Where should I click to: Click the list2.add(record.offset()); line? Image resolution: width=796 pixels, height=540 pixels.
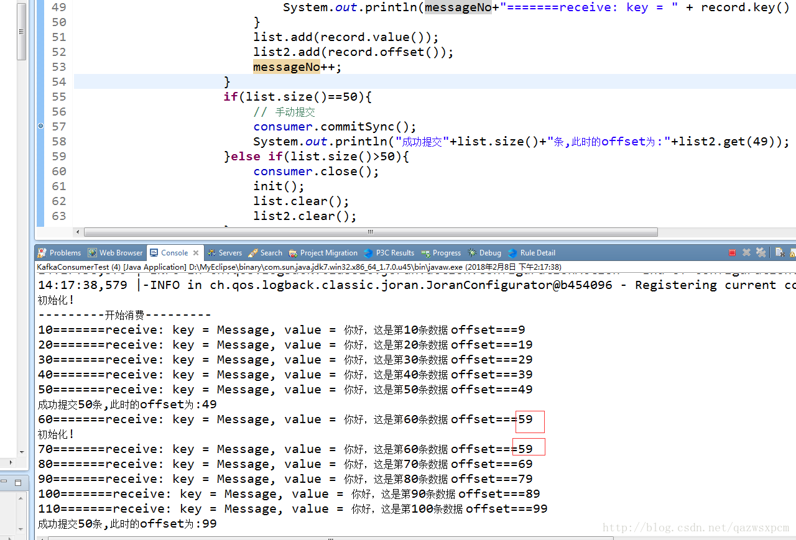click(x=354, y=52)
